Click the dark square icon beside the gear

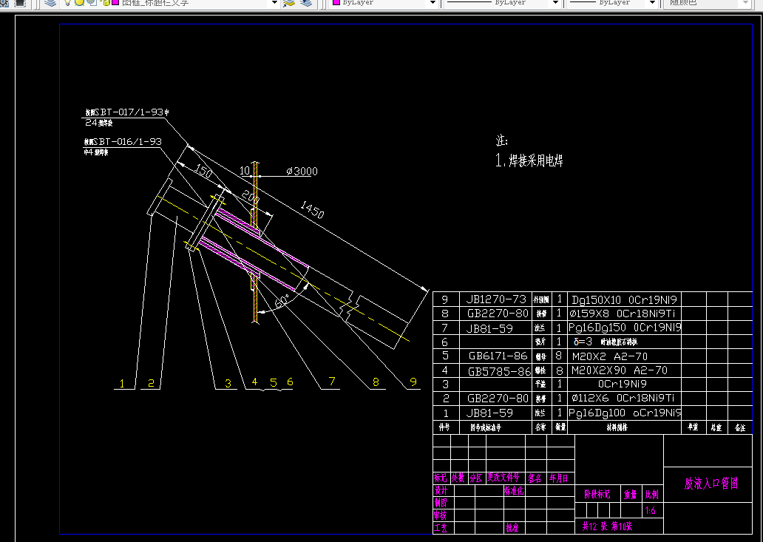pyautogui.click(x=20, y=2)
